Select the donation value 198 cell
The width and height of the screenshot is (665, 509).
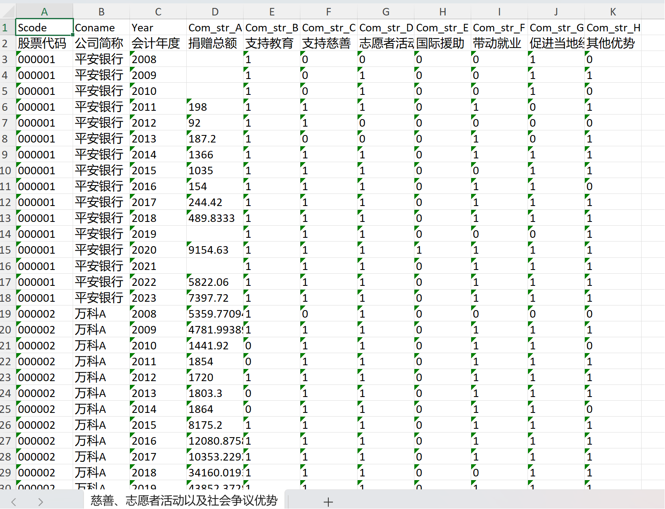215,107
